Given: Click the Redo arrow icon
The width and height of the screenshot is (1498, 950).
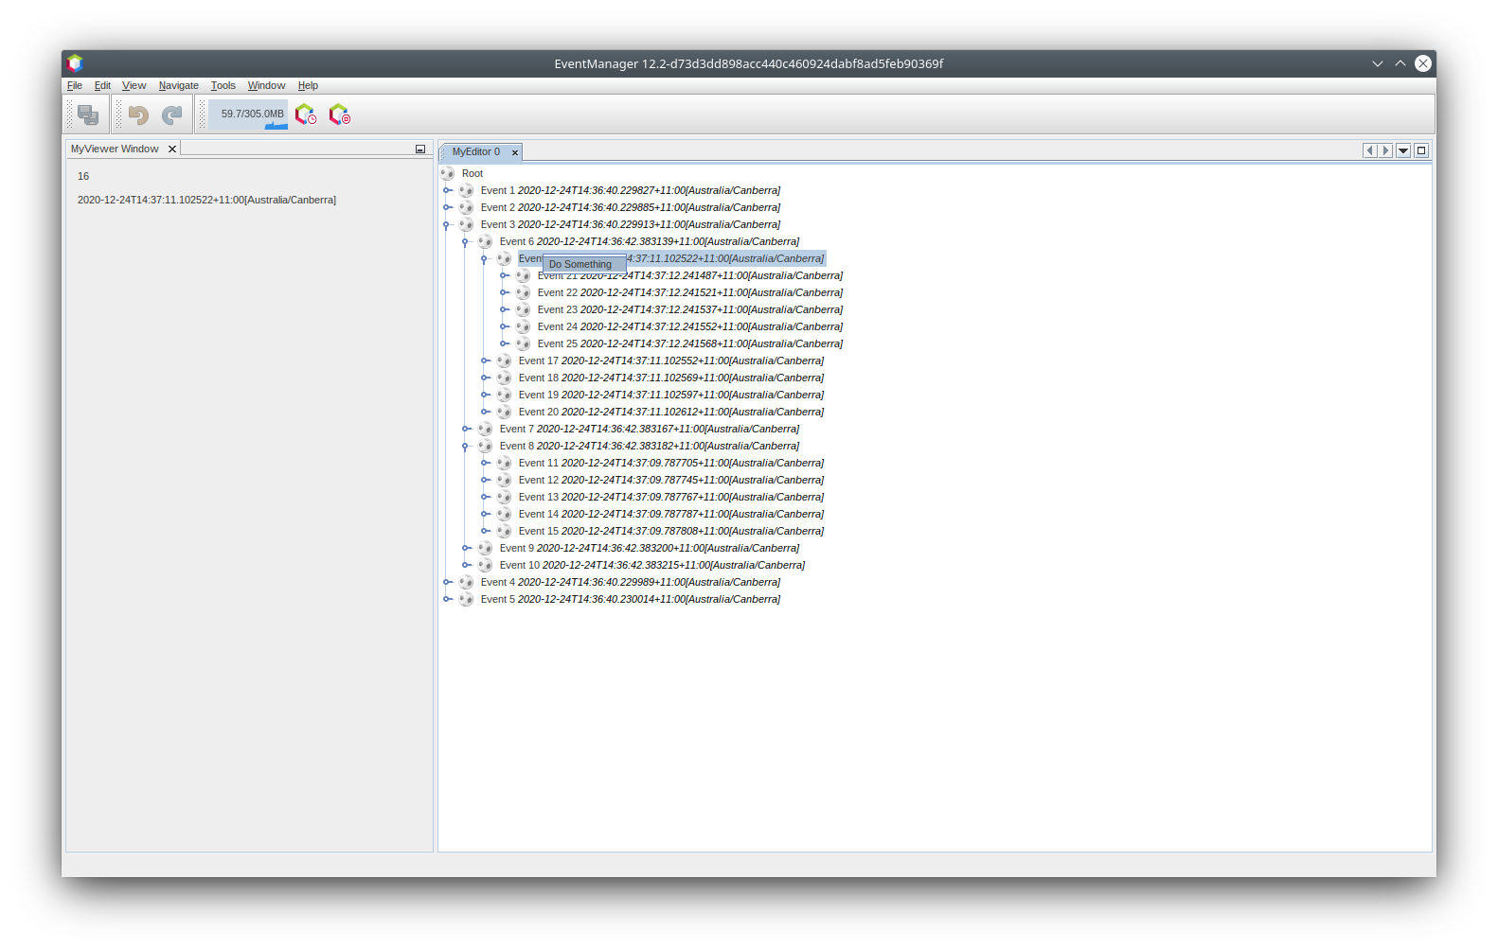Looking at the screenshot, I should pos(171,114).
